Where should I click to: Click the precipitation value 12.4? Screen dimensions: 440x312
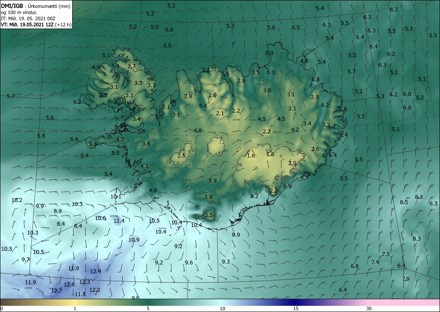coord(95,272)
